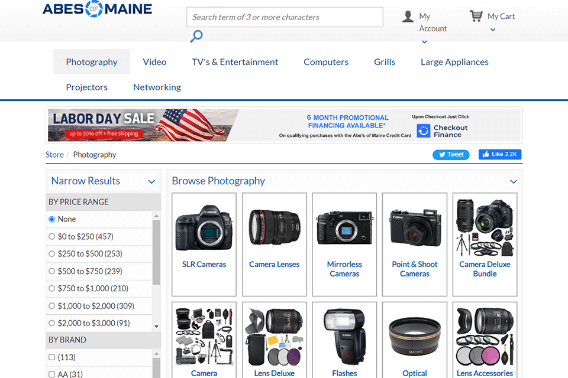This screenshot has width=568, height=378.
Task: Check the AA (31) brand checkbox
Action: point(52,374)
